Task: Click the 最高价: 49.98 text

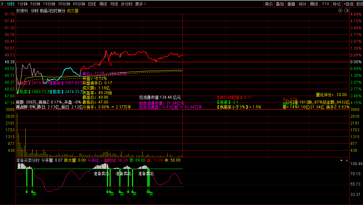Action: click(x=95, y=97)
